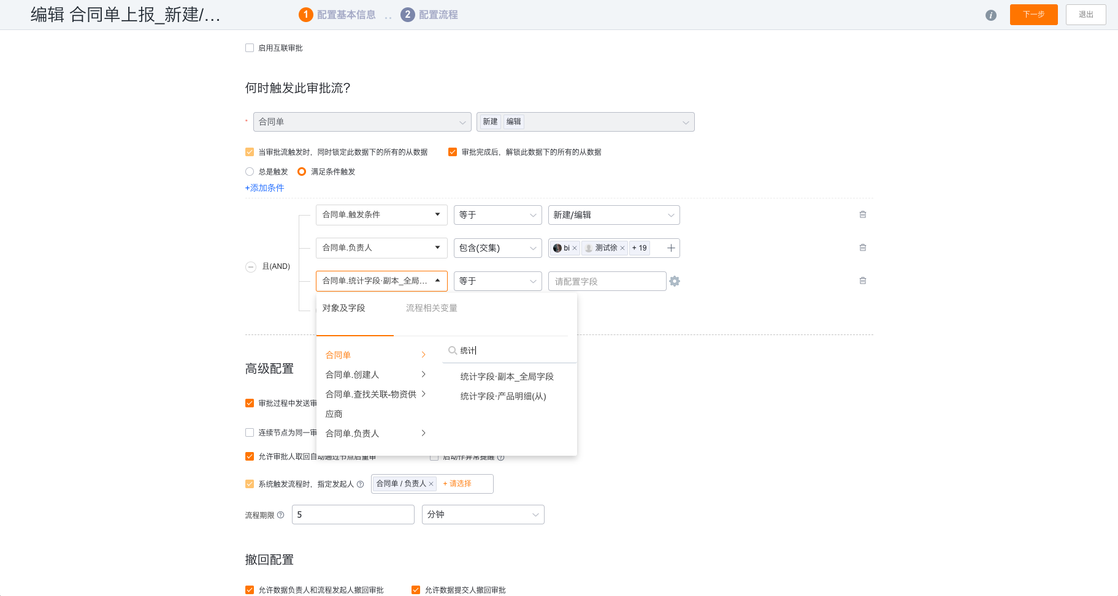Delete the 合同单.触发条件 condition row

pyautogui.click(x=862, y=214)
